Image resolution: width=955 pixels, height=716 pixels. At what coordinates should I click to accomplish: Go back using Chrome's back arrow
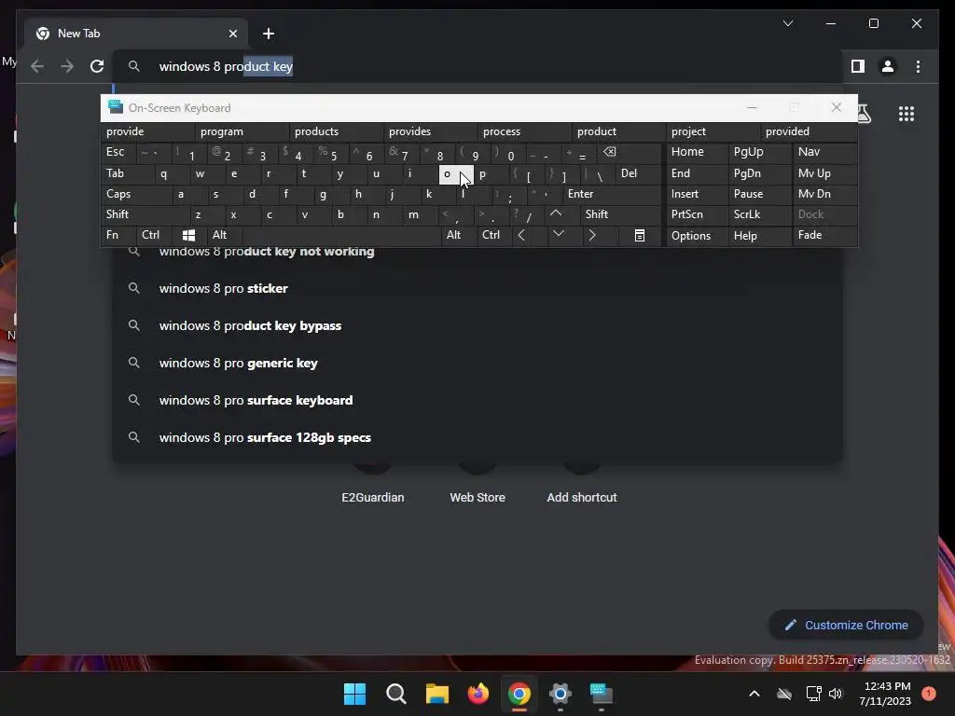37,66
